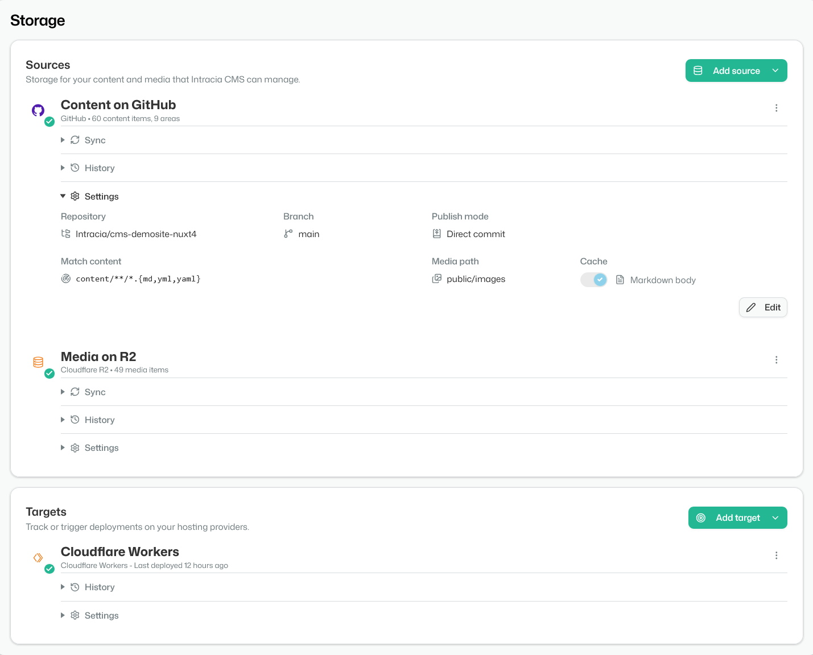Click the Storage page title

click(38, 20)
